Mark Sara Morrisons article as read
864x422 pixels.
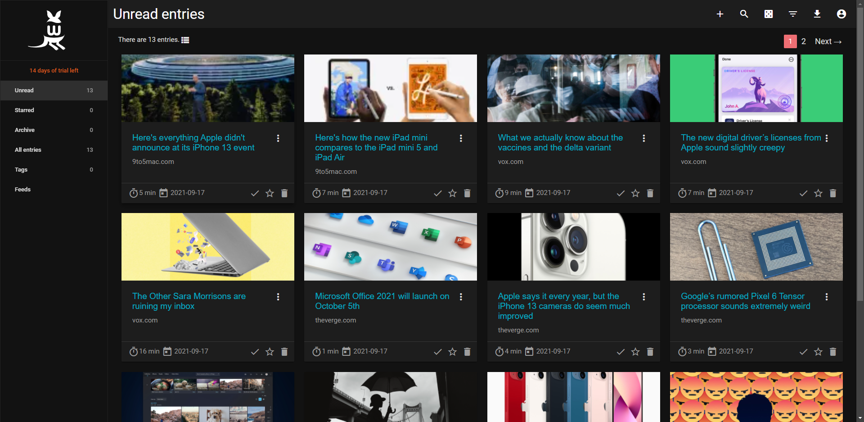[255, 352]
